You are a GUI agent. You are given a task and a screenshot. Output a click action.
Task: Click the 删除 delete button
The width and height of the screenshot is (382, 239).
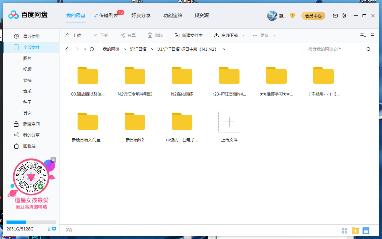[155, 35]
